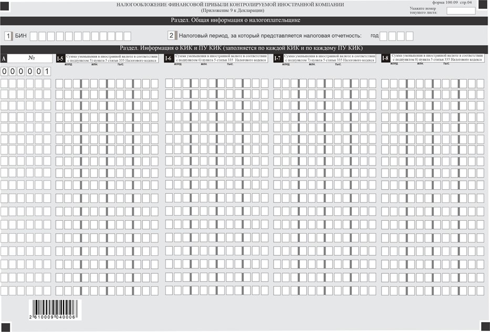Image resolution: width=490 pixels, height=332 pixels.
Task: Click the numbered "2" marker before Налоговый период
Action: 171,36
